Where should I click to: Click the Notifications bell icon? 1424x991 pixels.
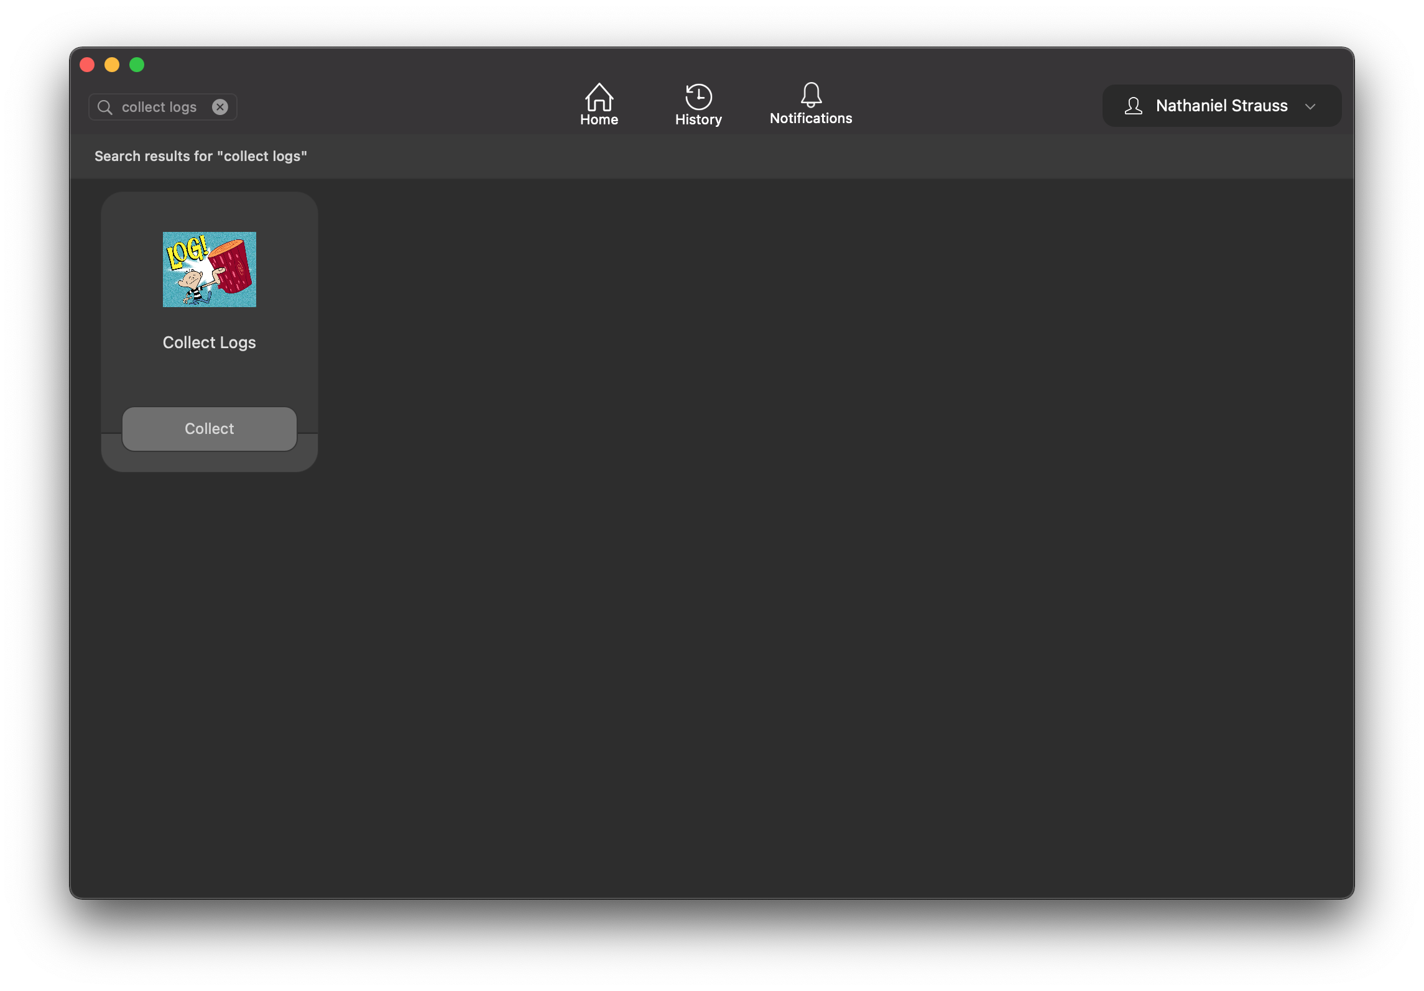(811, 94)
